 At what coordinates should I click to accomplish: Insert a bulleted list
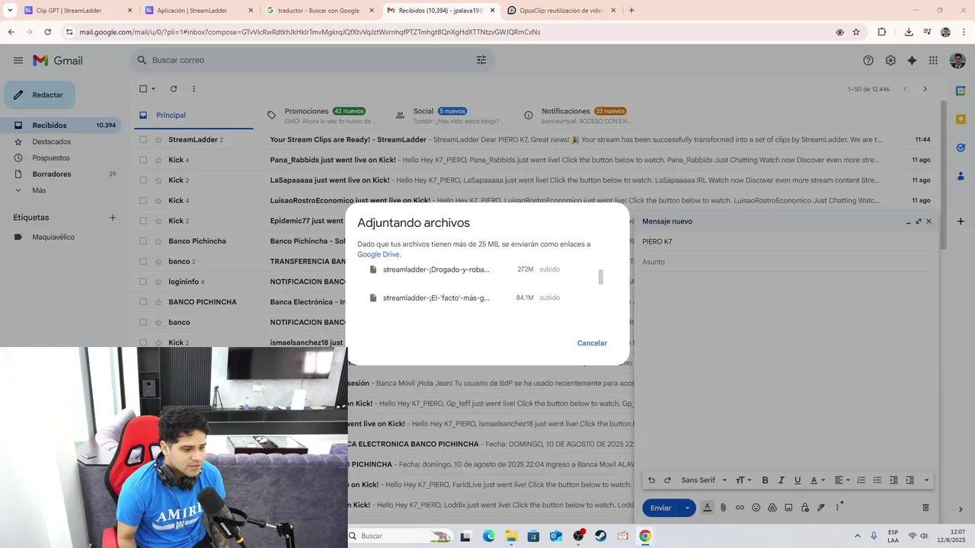click(x=877, y=480)
